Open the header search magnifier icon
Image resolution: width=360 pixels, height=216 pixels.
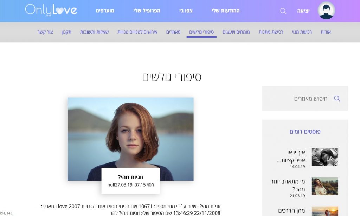(x=283, y=11)
